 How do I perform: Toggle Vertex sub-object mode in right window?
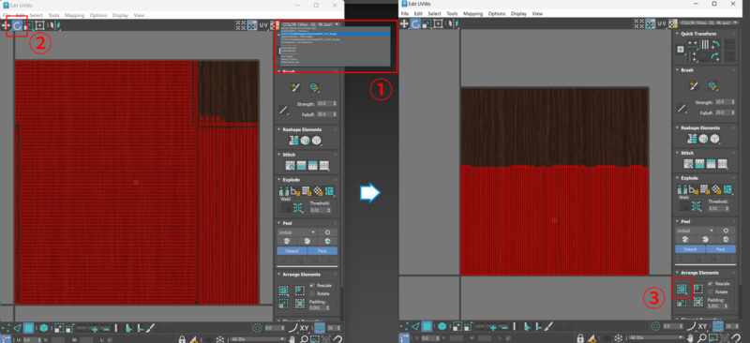404,326
